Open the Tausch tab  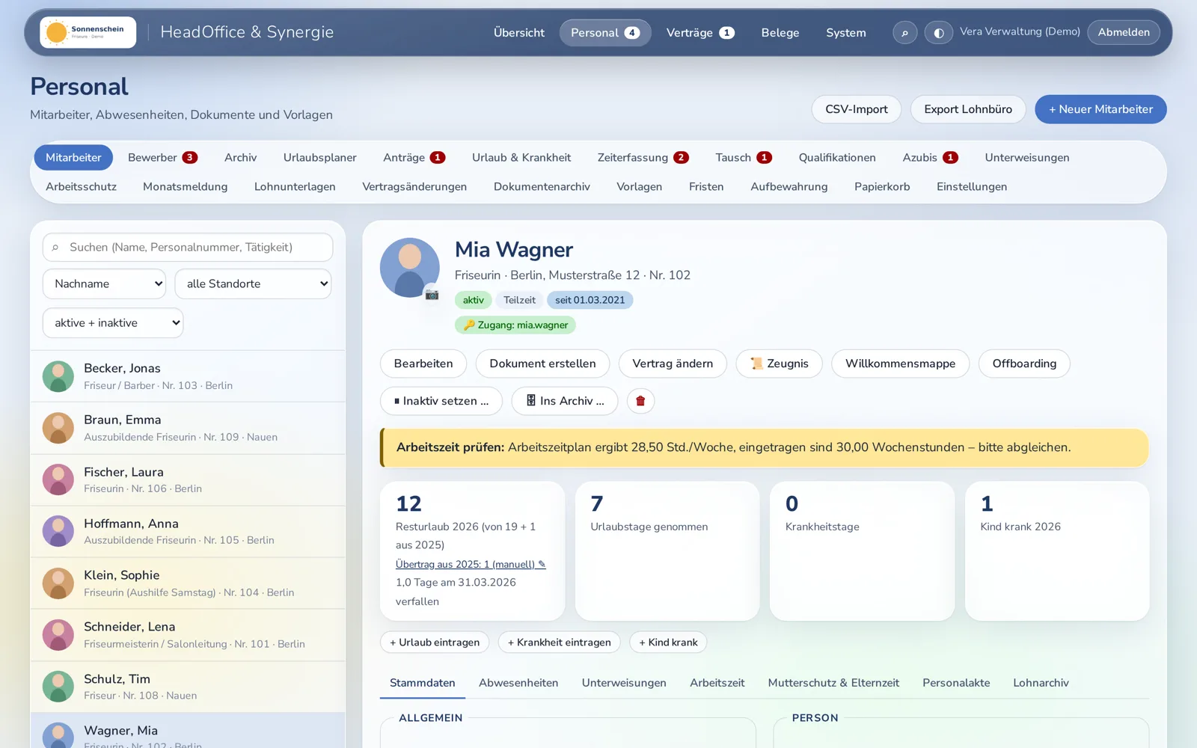(x=744, y=158)
